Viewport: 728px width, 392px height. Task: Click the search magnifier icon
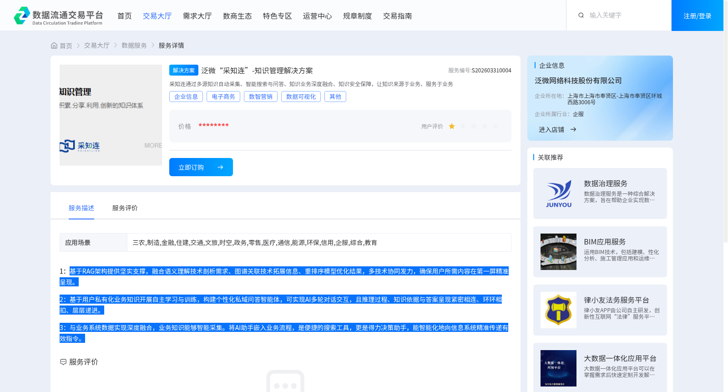click(x=581, y=15)
